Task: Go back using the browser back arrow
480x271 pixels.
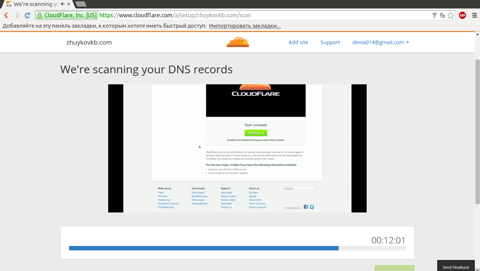Action: [x=6, y=15]
